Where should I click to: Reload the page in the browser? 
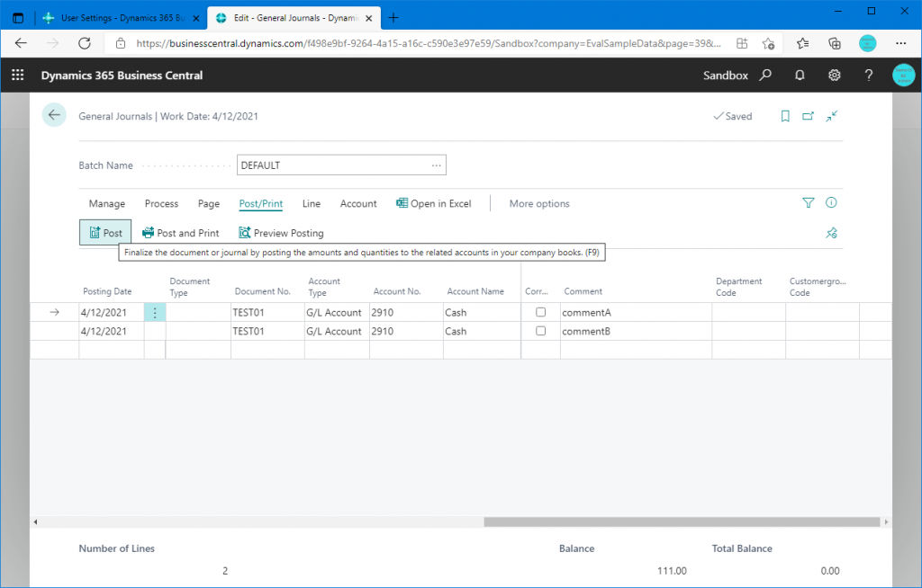pyautogui.click(x=85, y=43)
